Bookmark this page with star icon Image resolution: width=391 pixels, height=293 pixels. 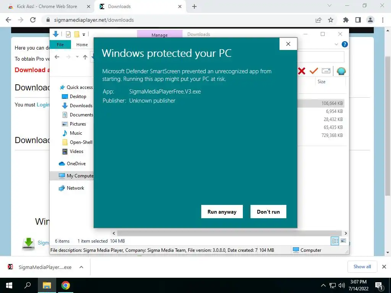click(331, 20)
